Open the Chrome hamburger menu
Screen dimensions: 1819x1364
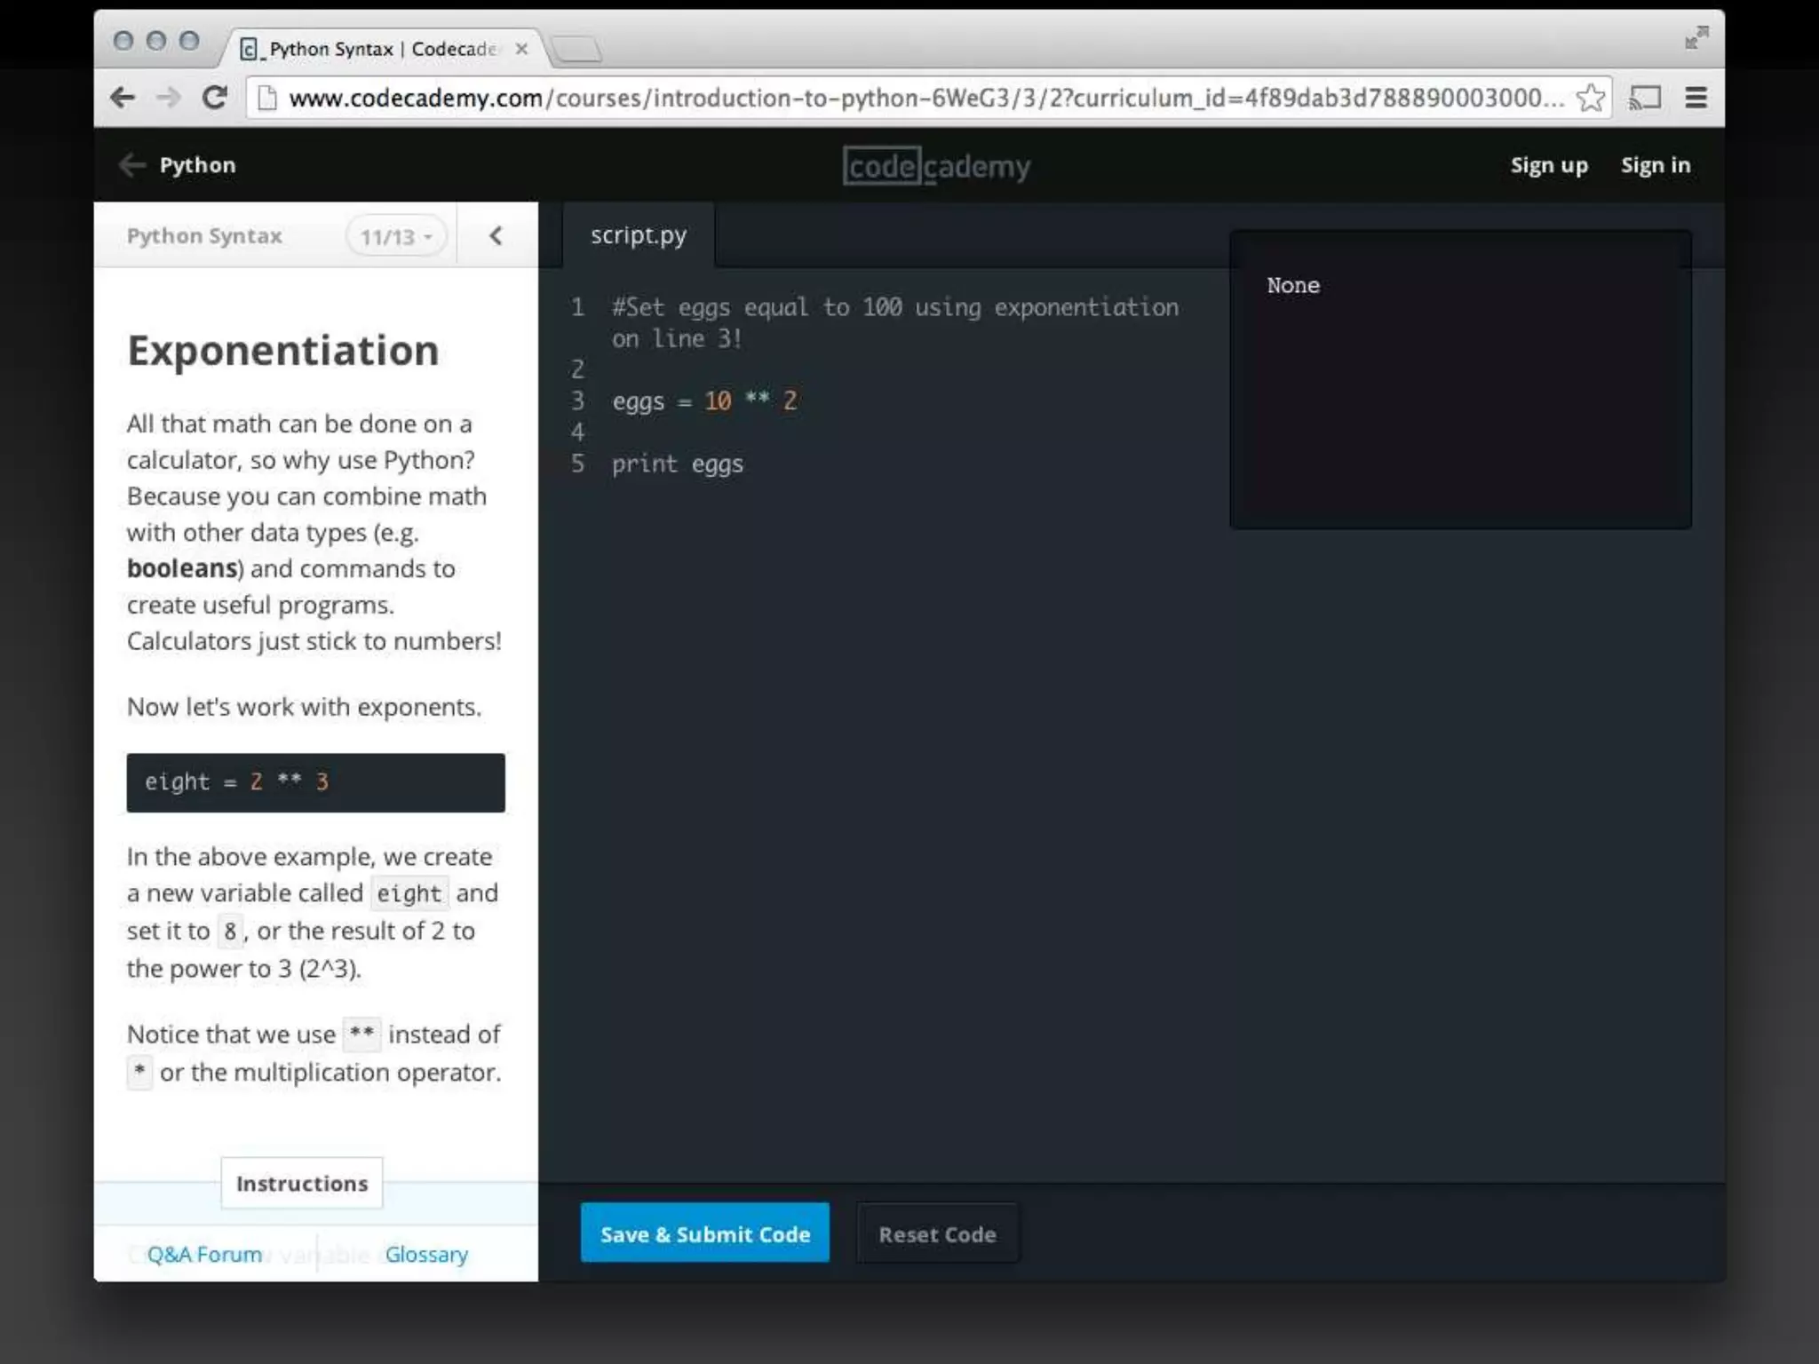pos(1696,97)
